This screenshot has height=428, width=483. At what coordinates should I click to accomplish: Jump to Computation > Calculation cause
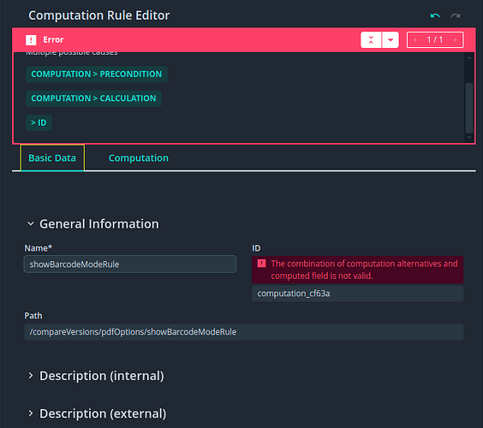(93, 98)
